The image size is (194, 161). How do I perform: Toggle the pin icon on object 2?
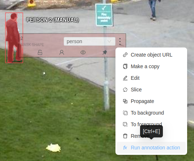(x=105, y=53)
